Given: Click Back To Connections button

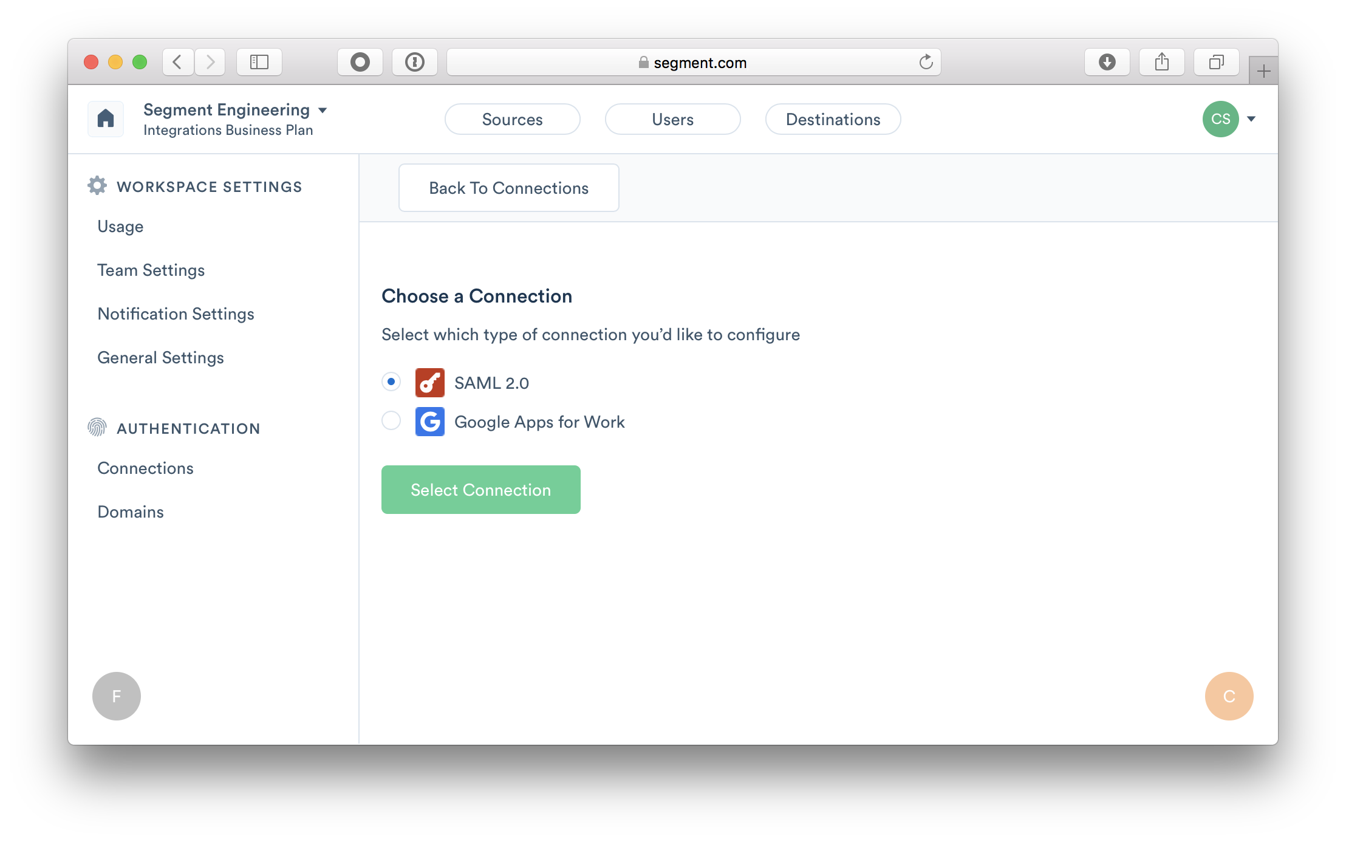Looking at the screenshot, I should (509, 188).
